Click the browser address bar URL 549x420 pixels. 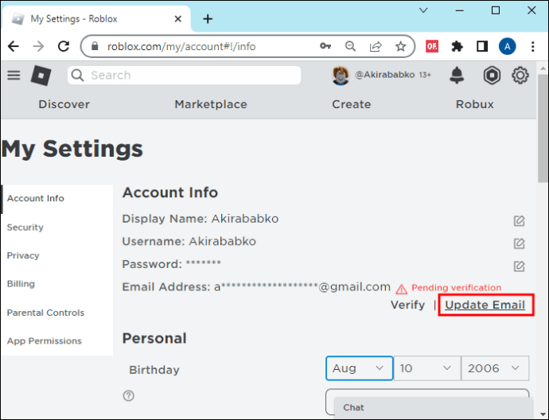pos(181,46)
